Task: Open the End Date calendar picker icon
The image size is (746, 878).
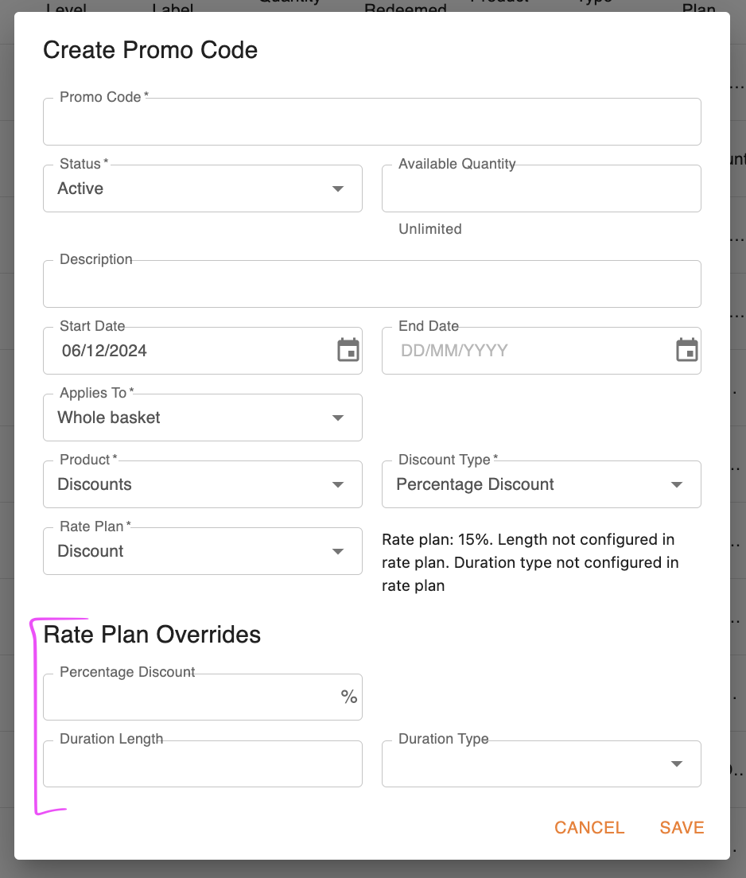Action: [x=686, y=351]
